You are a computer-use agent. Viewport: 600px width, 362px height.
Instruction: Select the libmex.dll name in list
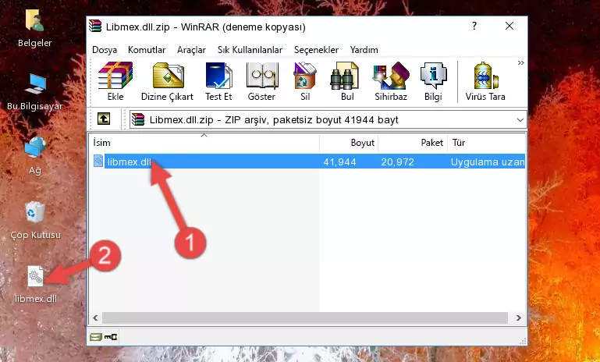129,161
